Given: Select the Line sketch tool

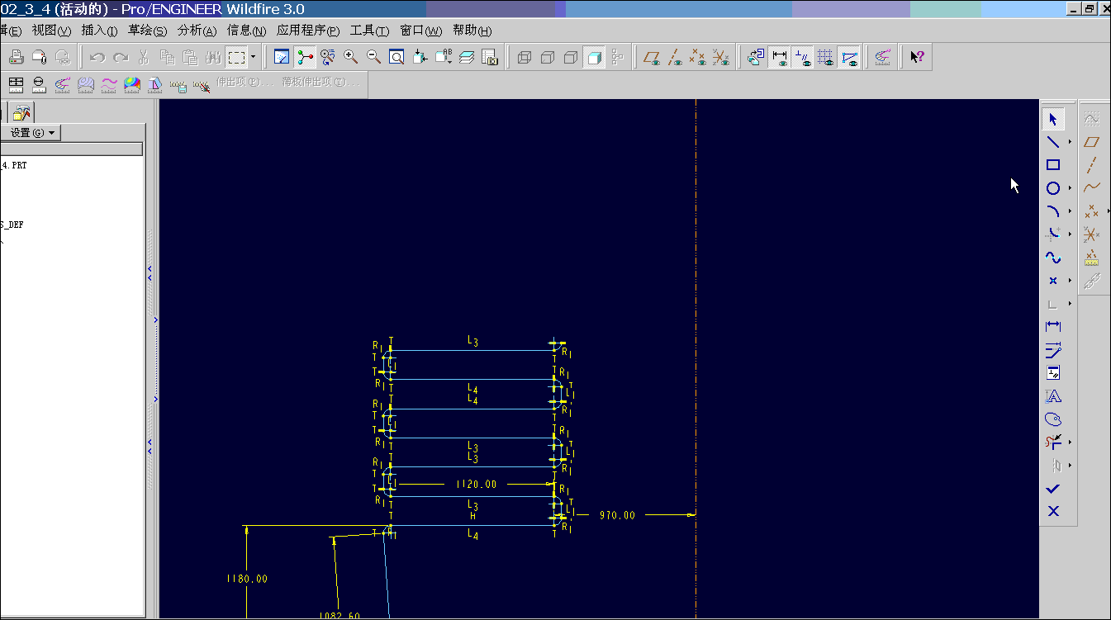Looking at the screenshot, I should [1053, 142].
